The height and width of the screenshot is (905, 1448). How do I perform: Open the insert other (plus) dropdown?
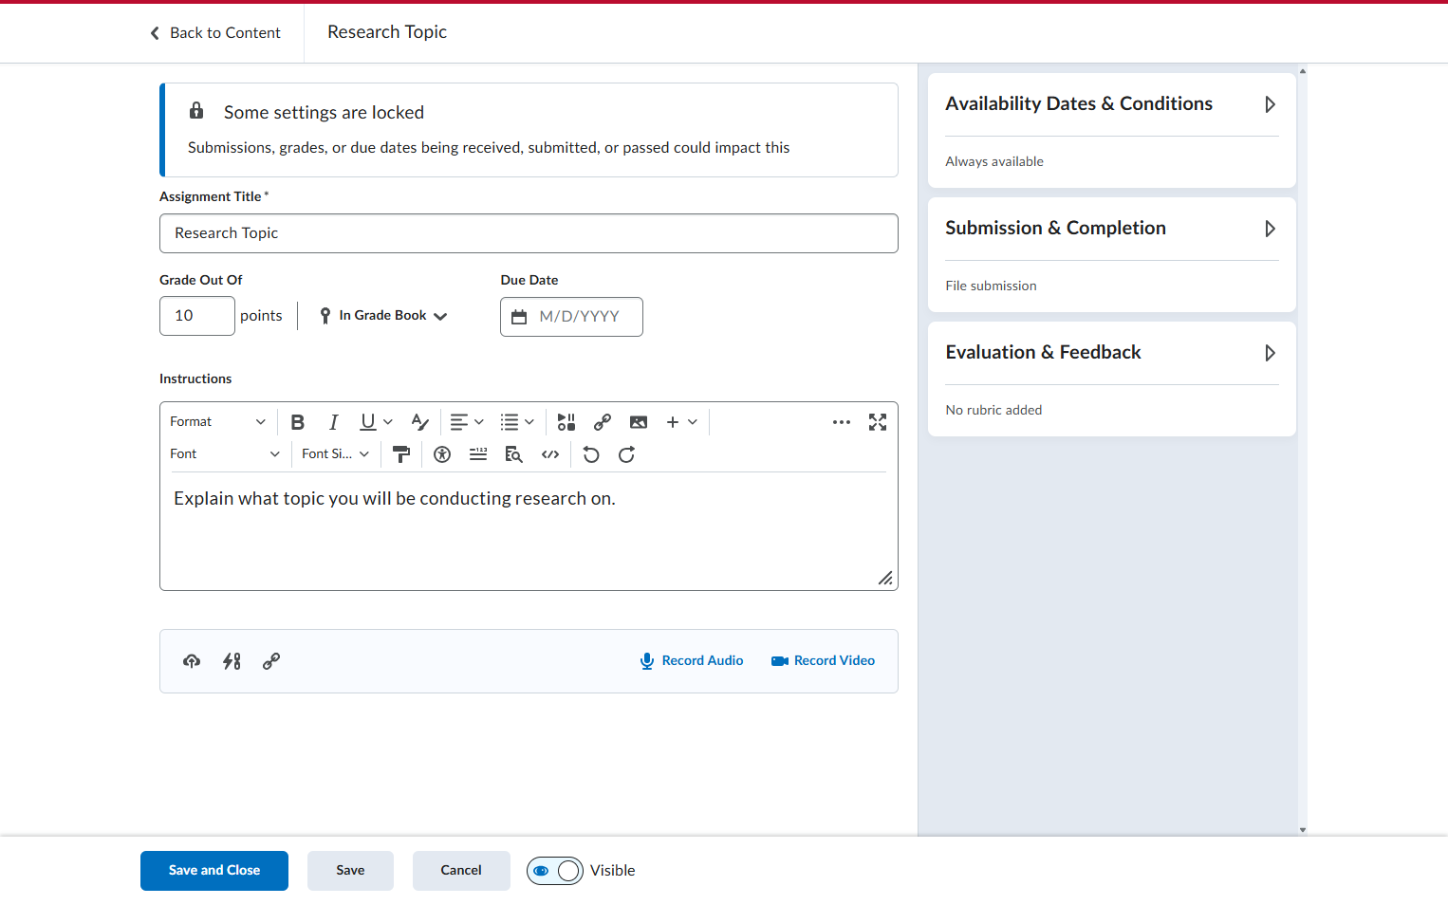click(x=682, y=422)
